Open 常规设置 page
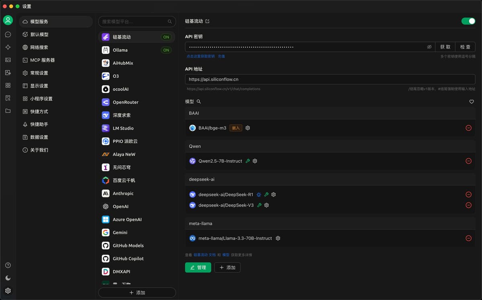The height and width of the screenshot is (300, 482). click(56, 73)
